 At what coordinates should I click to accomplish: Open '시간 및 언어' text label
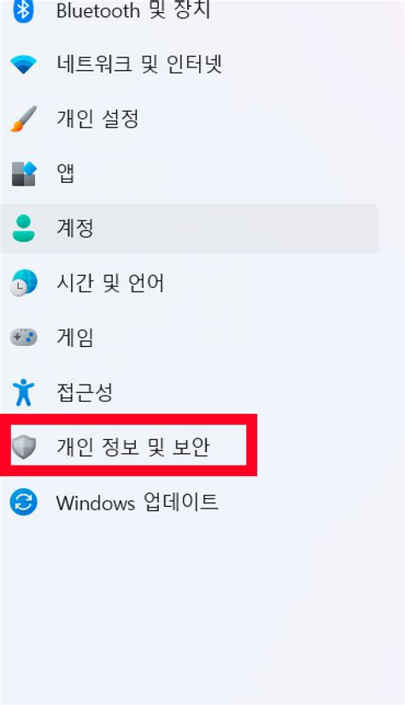point(110,283)
